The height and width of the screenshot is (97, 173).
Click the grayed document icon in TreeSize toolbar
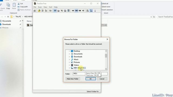click(42, 11)
